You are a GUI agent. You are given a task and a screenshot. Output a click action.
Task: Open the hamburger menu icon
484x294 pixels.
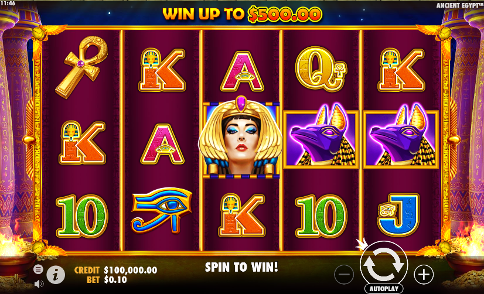(x=38, y=269)
